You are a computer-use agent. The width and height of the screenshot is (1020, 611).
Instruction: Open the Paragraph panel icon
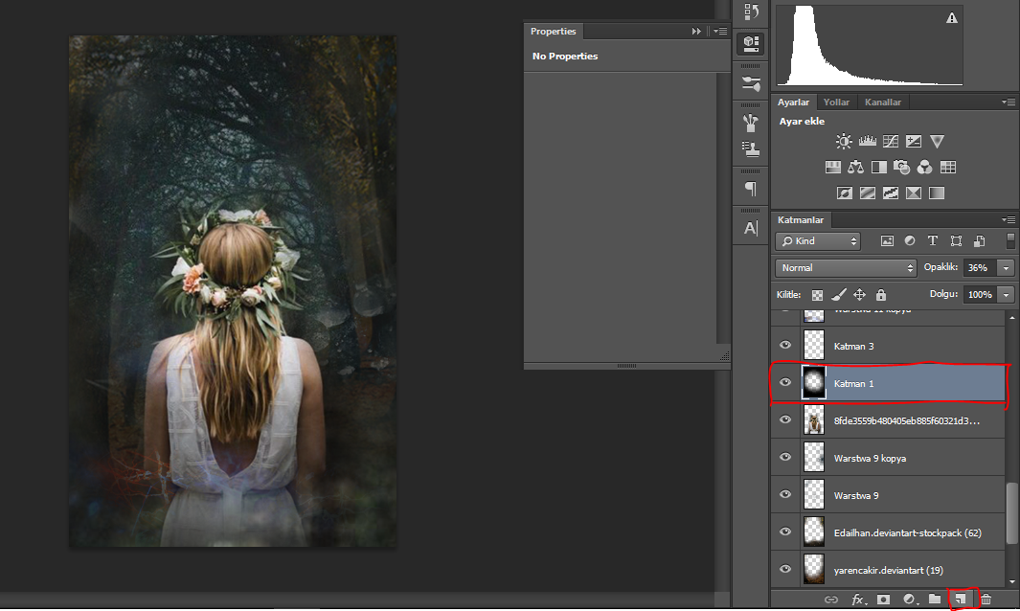tap(751, 189)
